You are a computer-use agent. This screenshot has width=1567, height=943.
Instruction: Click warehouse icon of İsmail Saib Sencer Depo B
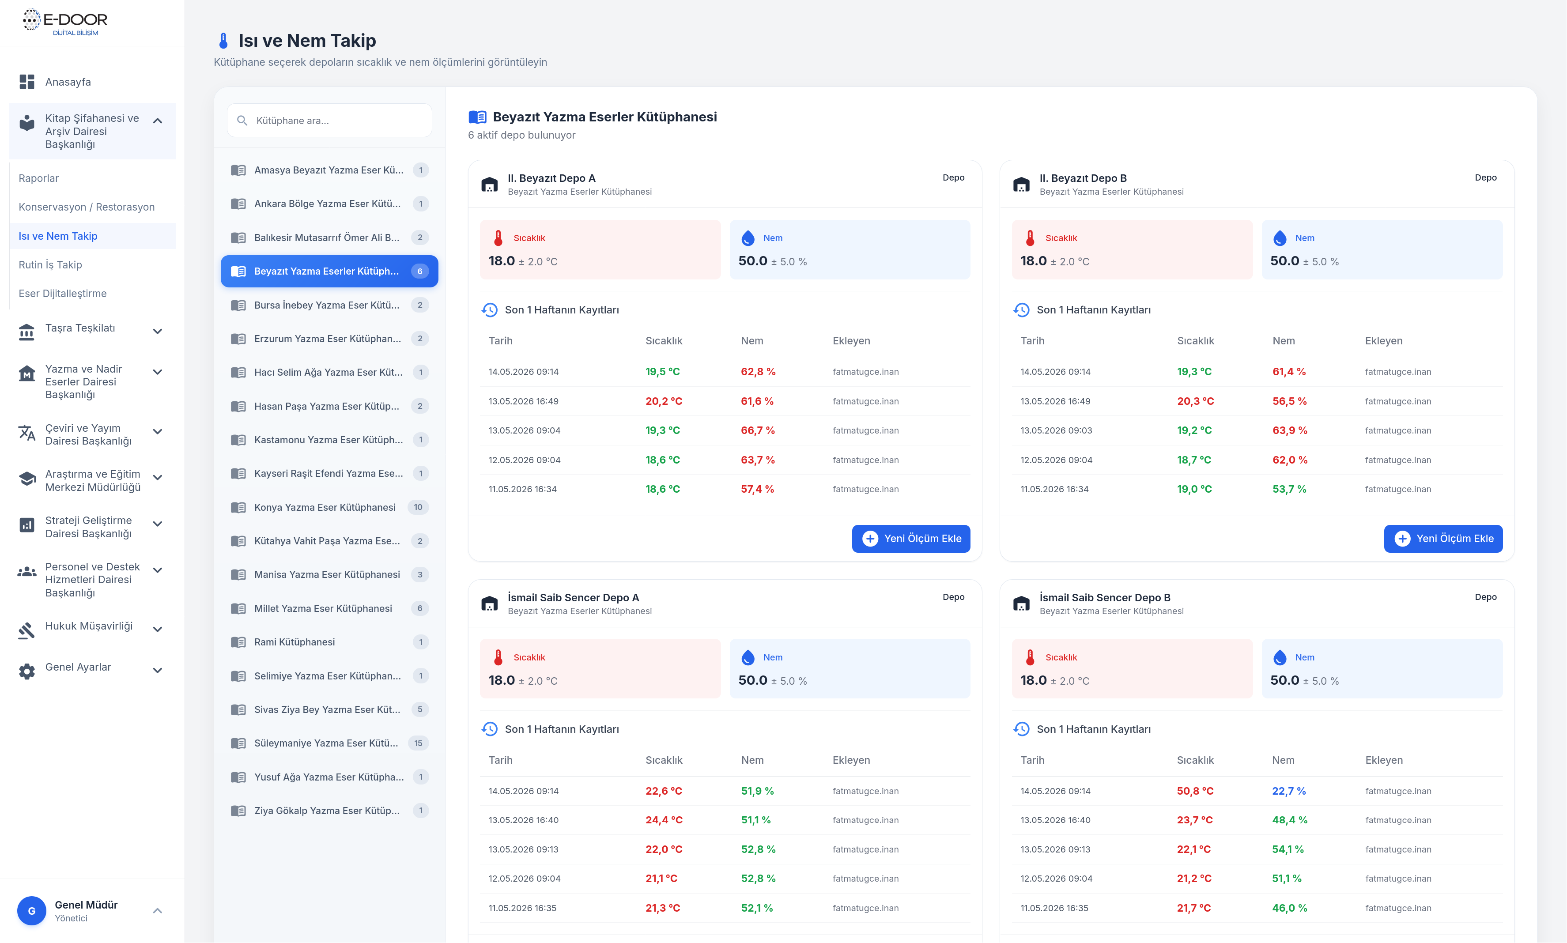click(1021, 604)
